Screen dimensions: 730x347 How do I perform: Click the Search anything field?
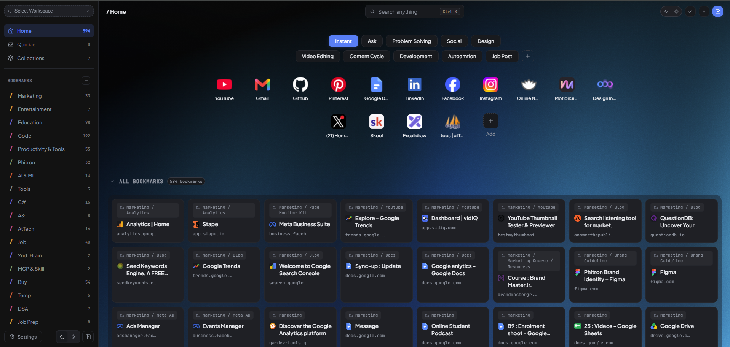tap(414, 12)
